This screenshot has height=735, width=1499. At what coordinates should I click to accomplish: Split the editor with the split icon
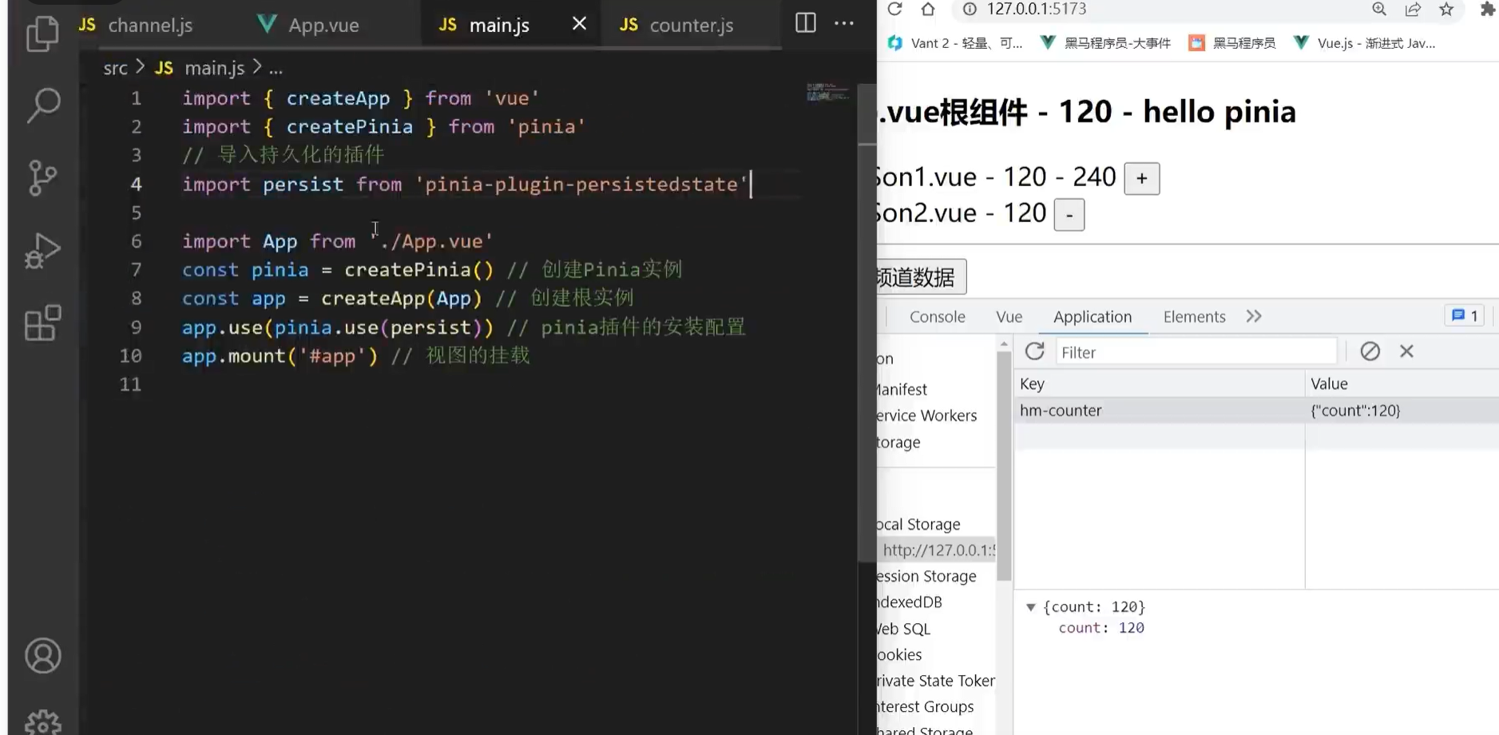tap(805, 23)
